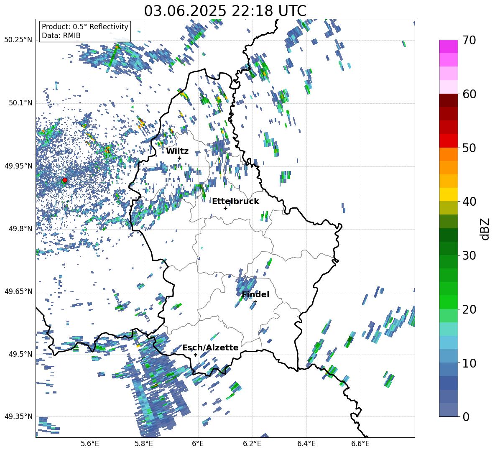The image size is (495, 452).
Task: Click the dark maroon colorbar swatch below 60
Action: [449, 100]
